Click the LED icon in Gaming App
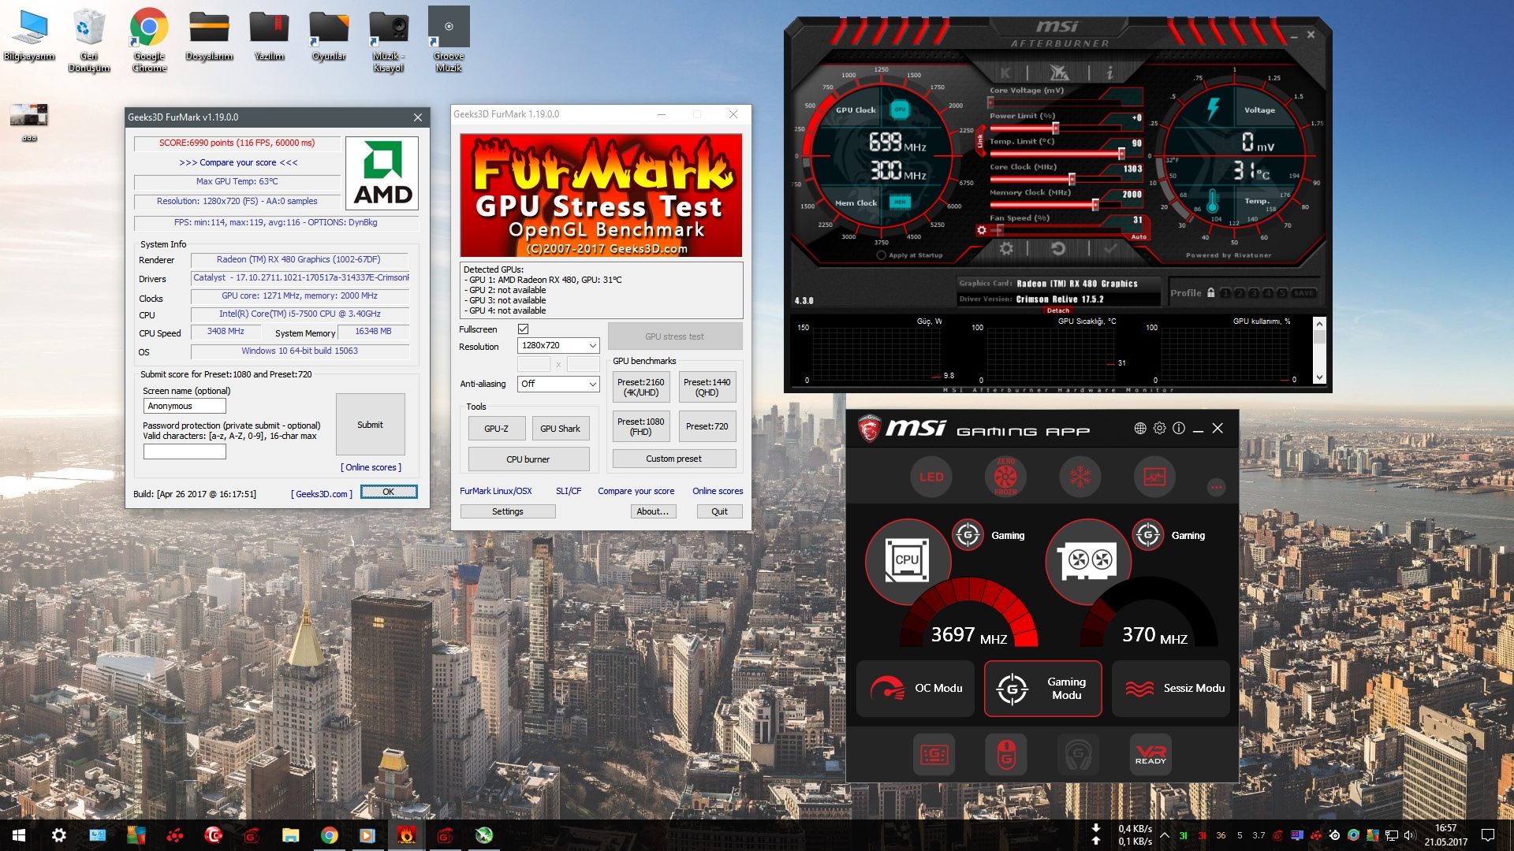 [931, 477]
